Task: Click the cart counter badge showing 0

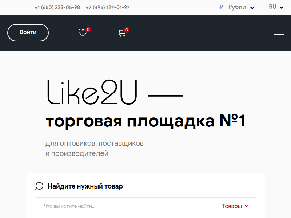Action: click(x=126, y=29)
